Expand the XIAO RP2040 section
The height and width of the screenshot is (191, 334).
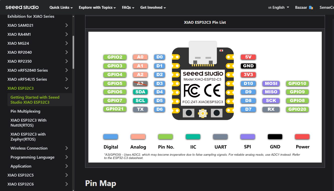(66, 52)
